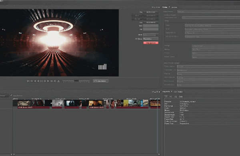Switch to the Clip Info tab

click(166, 92)
